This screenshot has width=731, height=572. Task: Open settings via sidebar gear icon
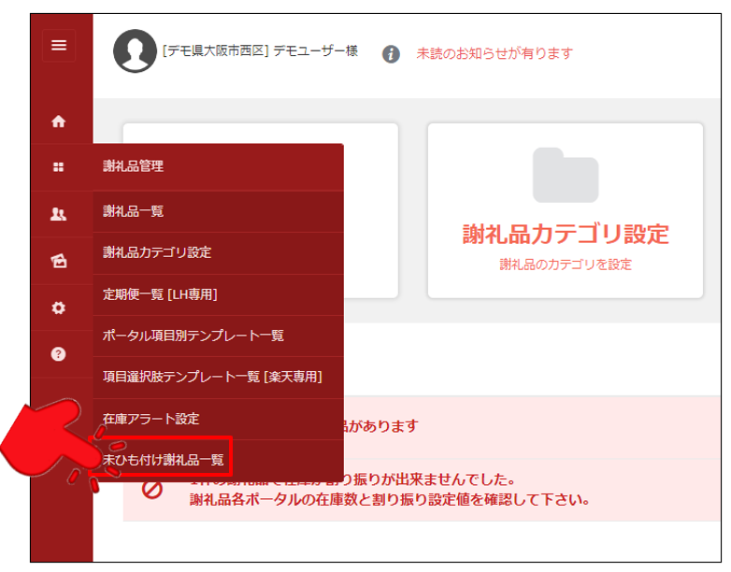(59, 307)
